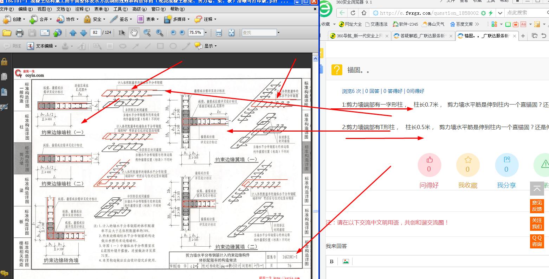The image size is (549, 279).
Task: Open the 文本编辑 dropdown
Action: pos(42,46)
